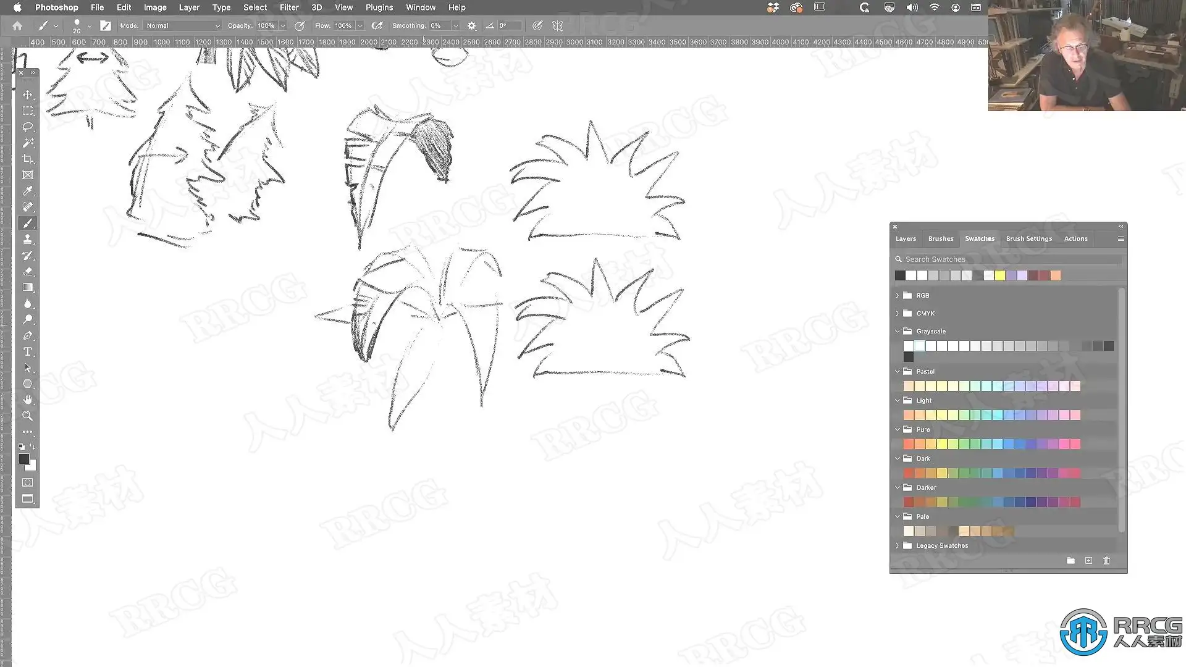Open the Filter menu
The width and height of the screenshot is (1186, 667).
tap(288, 7)
